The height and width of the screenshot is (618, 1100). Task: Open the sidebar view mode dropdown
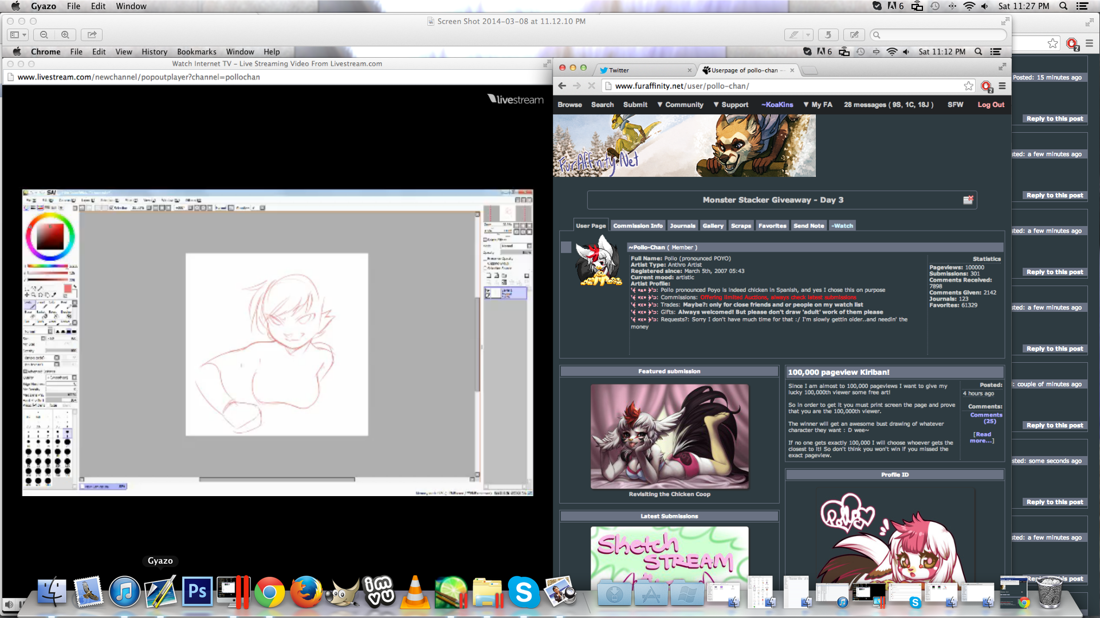18,35
